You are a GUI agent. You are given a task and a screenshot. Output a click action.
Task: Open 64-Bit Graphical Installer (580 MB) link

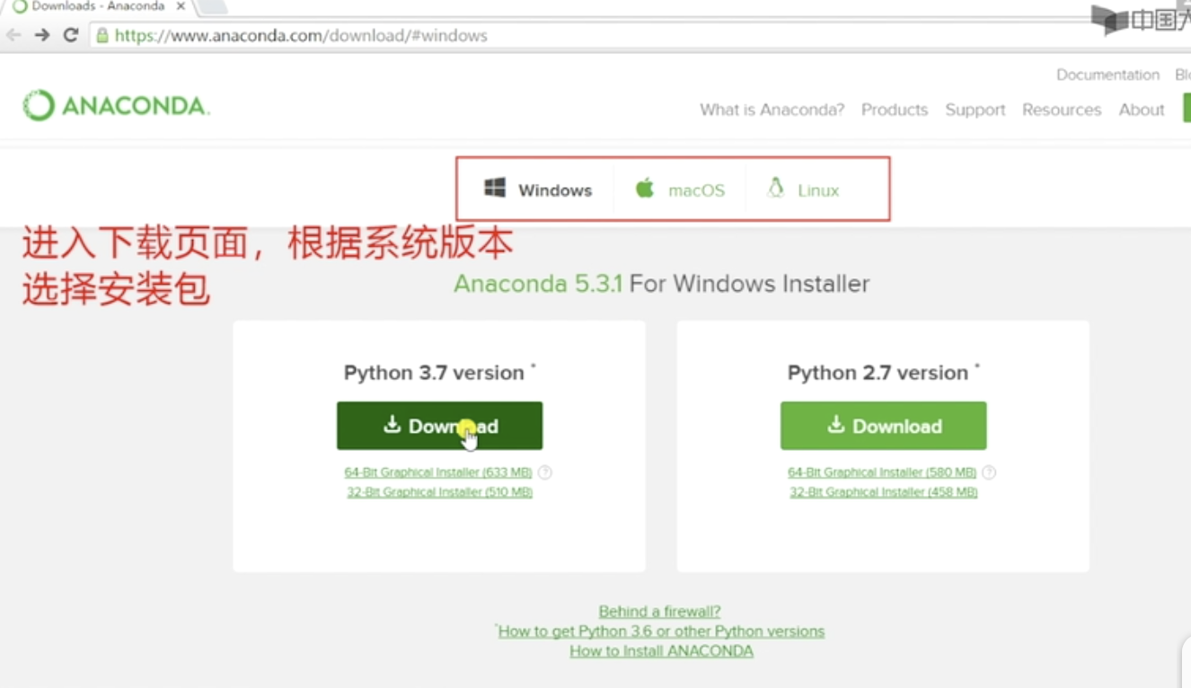click(882, 472)
